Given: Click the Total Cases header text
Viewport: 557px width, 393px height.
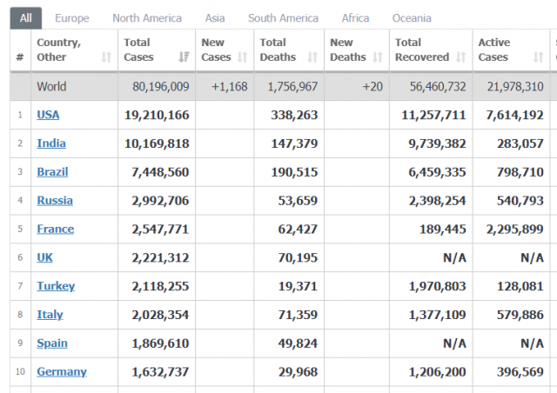Looking at the screenshot, I should point(138,50).
